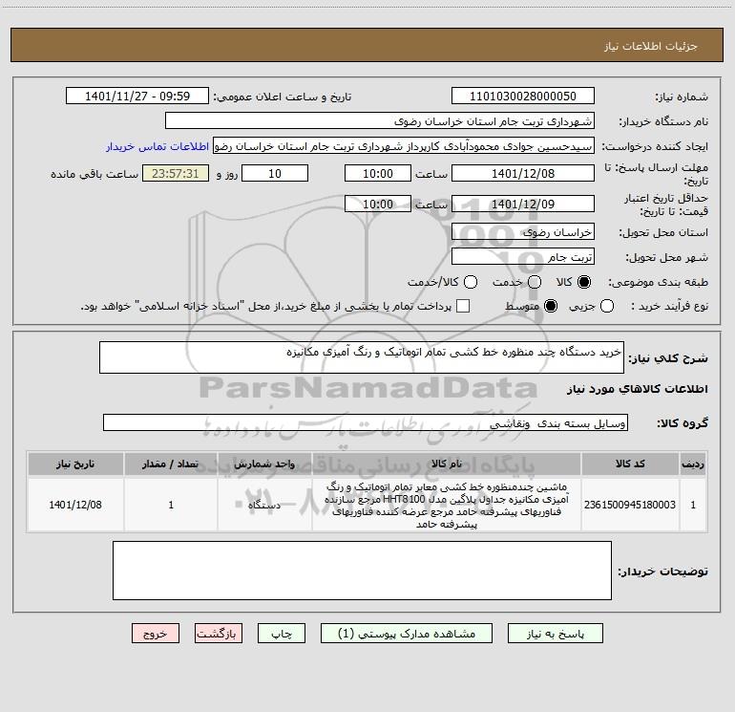Click the توضیحات خریدار label
The width and height of the screenshot is (735, 712).
click(x=662, y=572)
